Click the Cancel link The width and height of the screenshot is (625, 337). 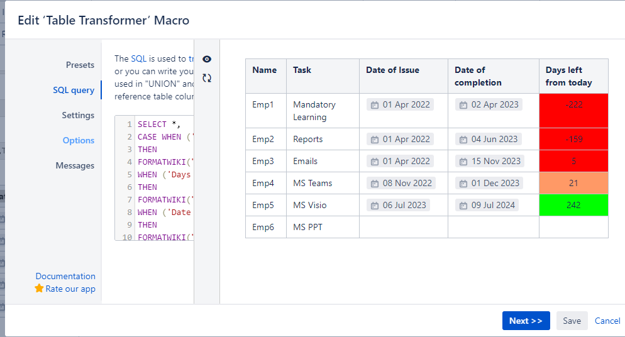[607, 321]
